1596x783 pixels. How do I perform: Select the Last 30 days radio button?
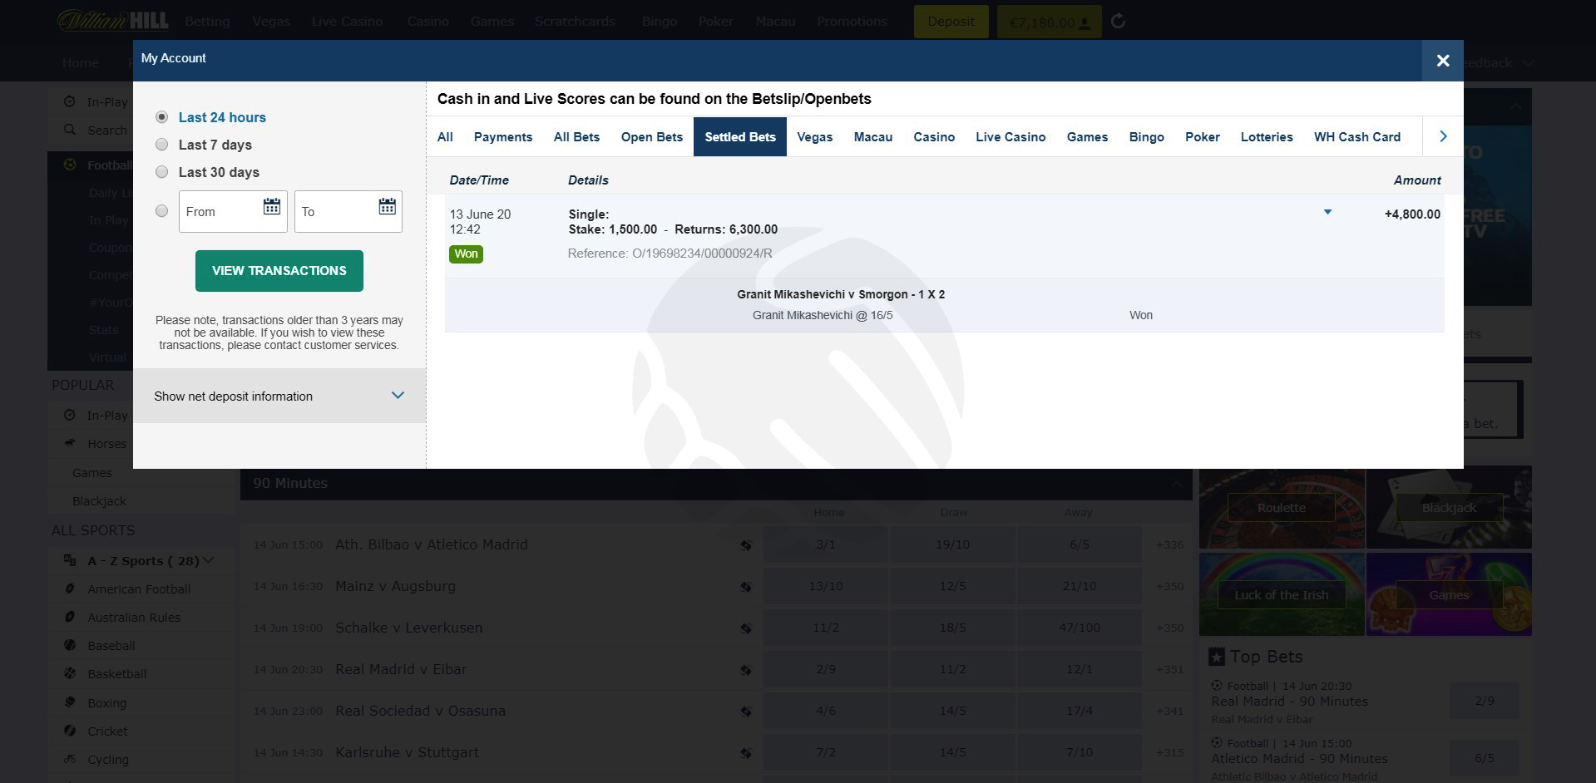click(162, 172)
